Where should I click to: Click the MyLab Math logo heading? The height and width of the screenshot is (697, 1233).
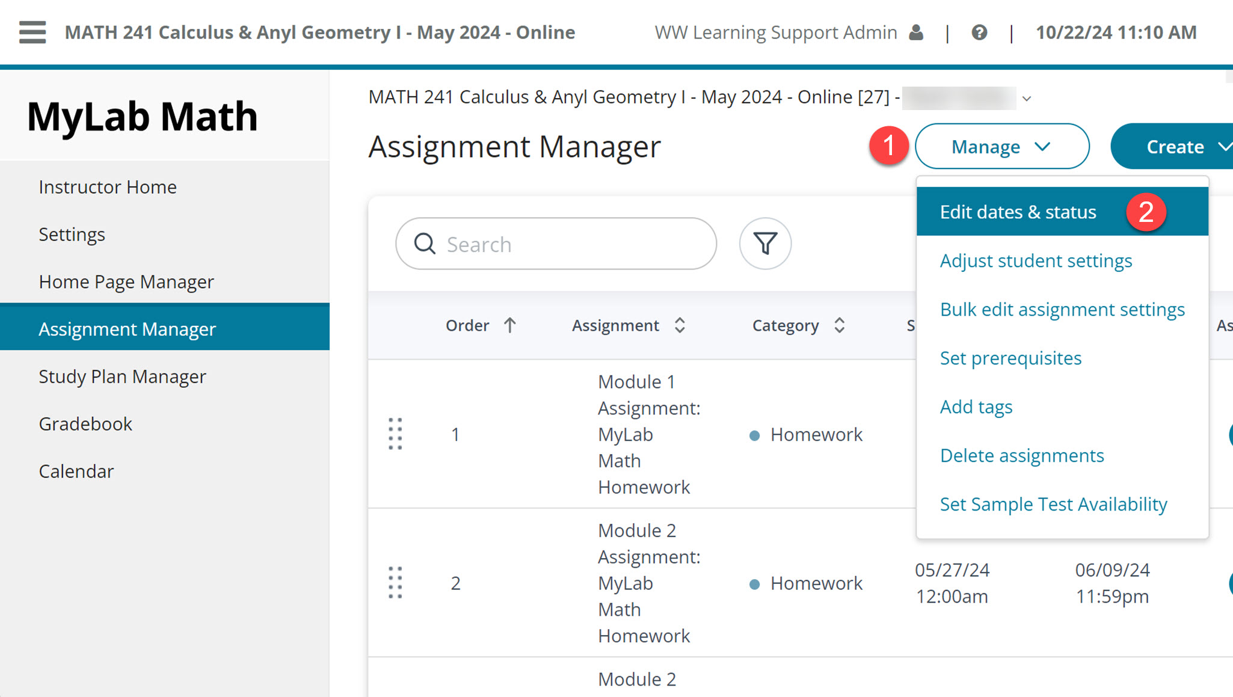143,116
